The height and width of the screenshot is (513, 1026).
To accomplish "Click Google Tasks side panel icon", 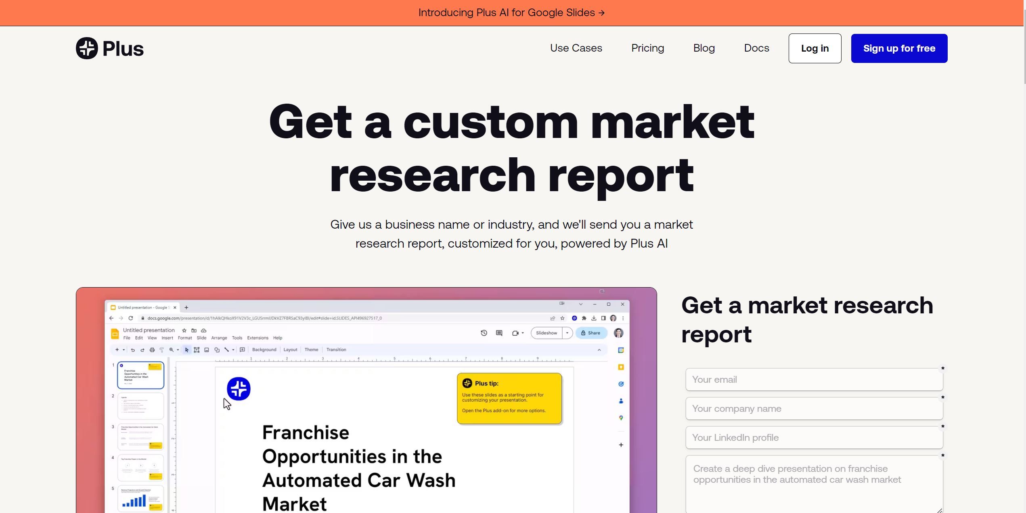I will (x=621, y=384).
